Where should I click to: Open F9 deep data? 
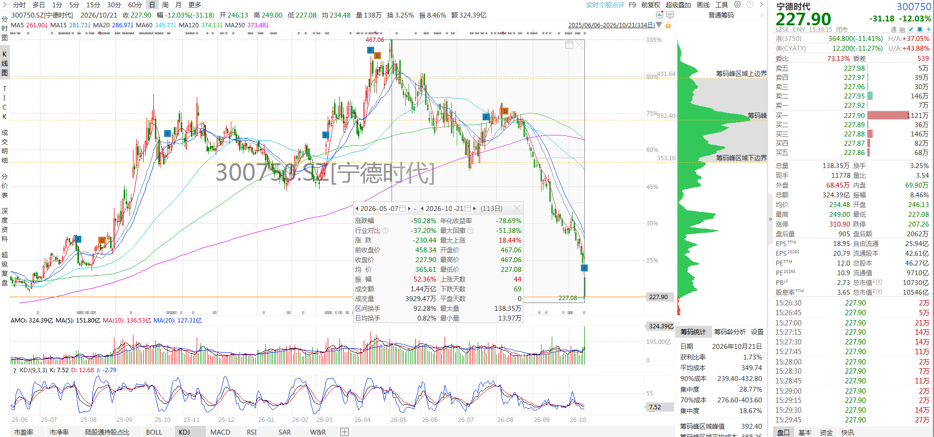[632, 5]
